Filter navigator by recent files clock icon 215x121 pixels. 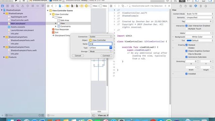[x=40, y=115]
